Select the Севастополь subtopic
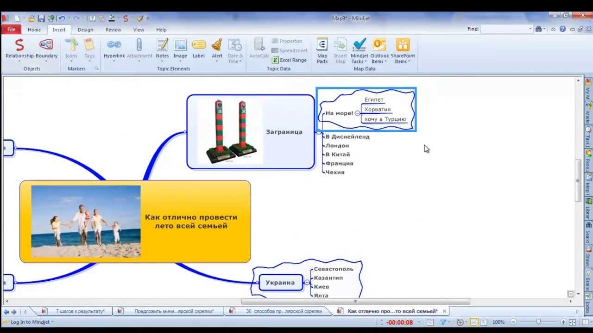593x333 pixels. point(334,269)
